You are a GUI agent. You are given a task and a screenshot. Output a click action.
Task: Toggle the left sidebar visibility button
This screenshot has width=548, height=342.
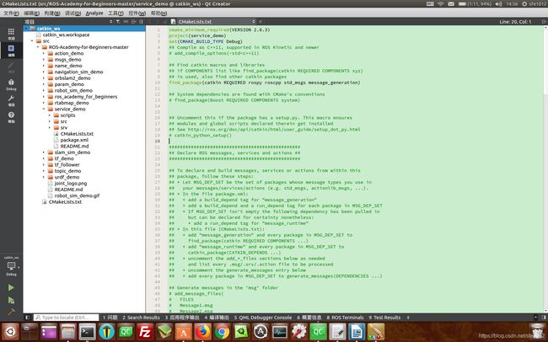(x=27, y=318)
